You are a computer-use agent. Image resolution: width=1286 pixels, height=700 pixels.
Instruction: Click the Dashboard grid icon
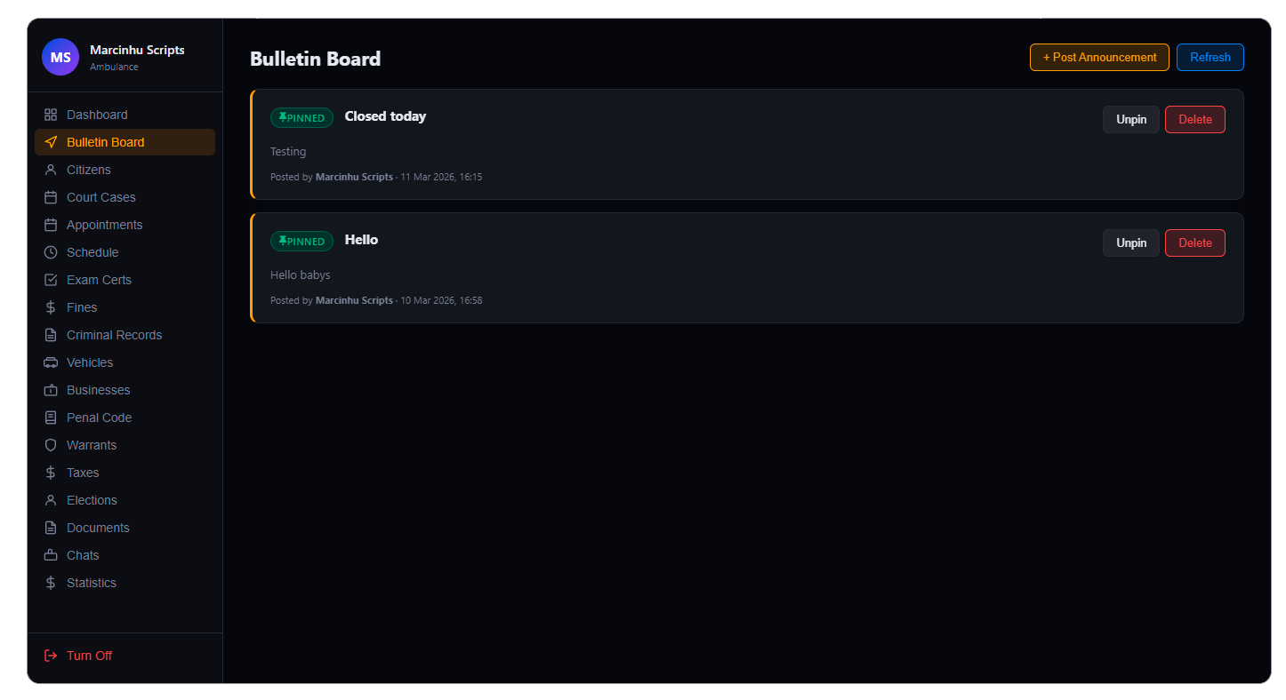pos(51,115)
